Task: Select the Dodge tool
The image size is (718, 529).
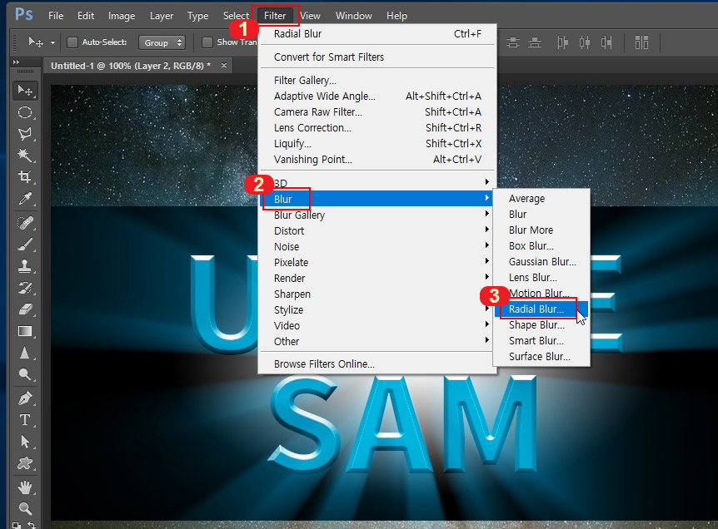Action: (x=25, y=374)
